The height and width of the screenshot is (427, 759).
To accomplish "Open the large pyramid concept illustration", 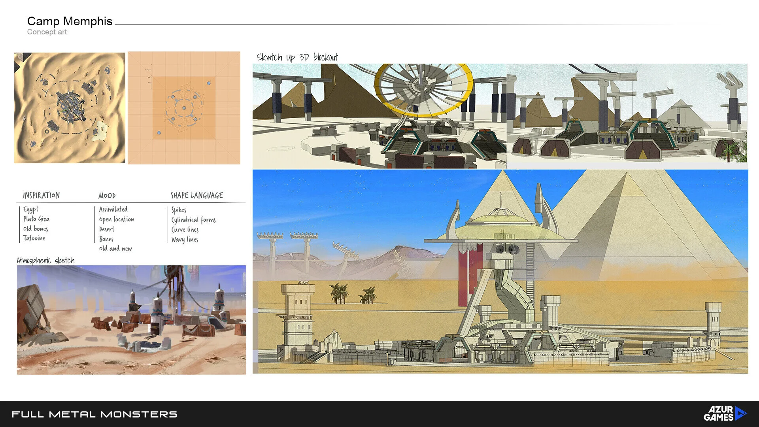I will [500, 272].
